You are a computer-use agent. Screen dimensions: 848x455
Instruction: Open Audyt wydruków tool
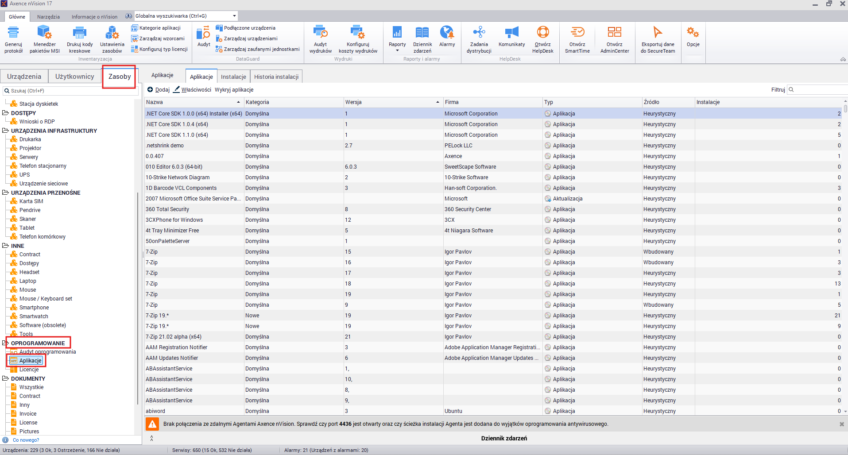tap(320, 33)
